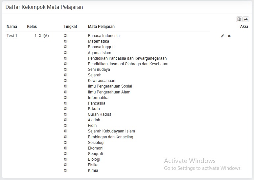Screen dimensions: 254x180
Task: Select Ekomoni subject
Action: 96,148
